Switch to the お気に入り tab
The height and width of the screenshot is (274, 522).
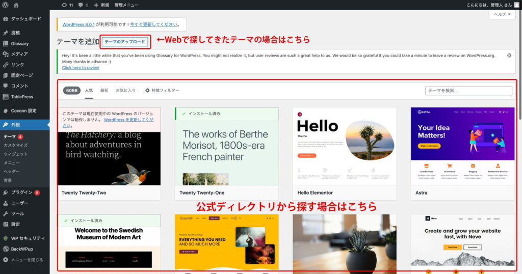125,90
